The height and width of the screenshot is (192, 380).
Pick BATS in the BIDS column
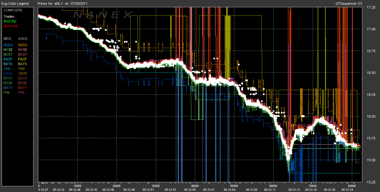8,64
